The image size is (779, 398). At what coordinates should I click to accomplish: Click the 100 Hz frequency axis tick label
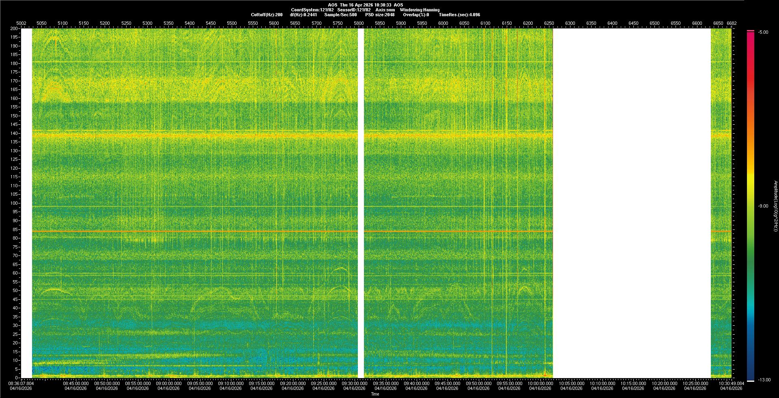[x=14, y=203]
